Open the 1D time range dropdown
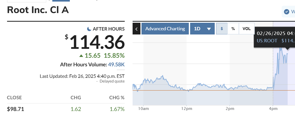This screenshot has height=117, width=295. click(x=202, y=29)
